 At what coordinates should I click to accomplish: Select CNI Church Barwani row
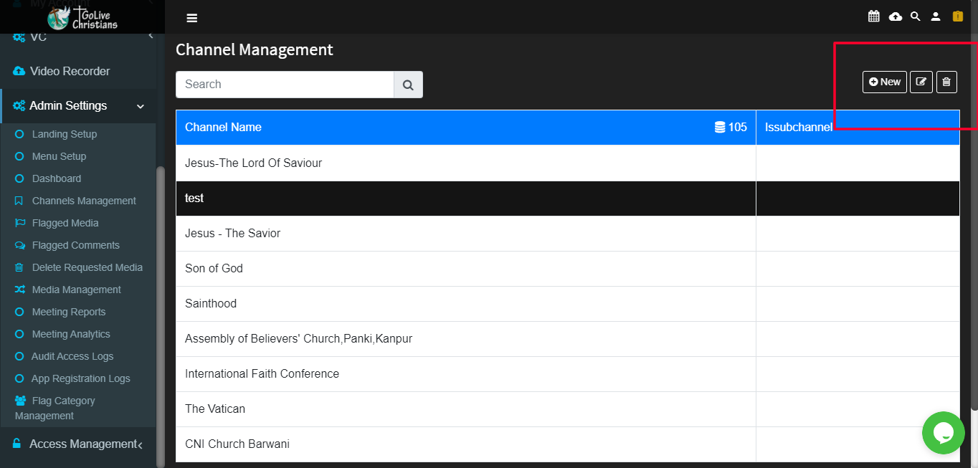568,444
